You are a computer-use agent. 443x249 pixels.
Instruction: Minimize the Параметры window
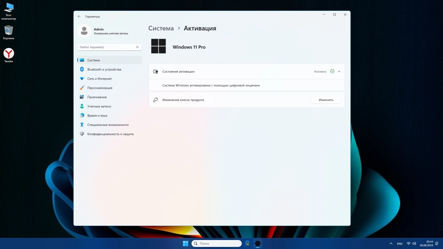point(324,15)
